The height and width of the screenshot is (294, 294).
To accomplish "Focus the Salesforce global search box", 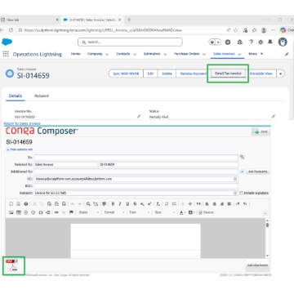I will (130, 42).
